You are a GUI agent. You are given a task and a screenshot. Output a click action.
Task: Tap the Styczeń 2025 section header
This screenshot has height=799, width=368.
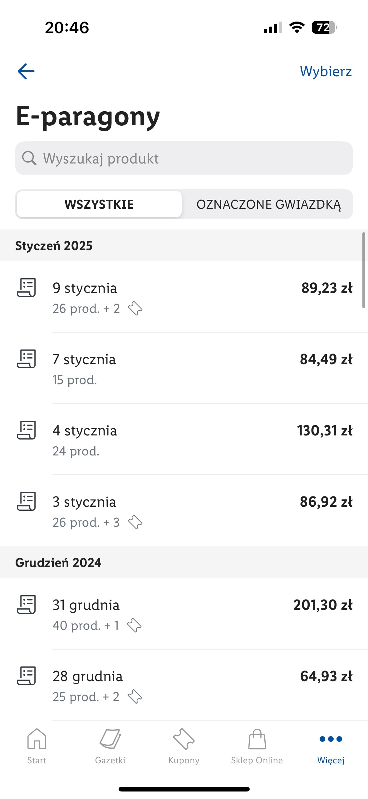54,246
